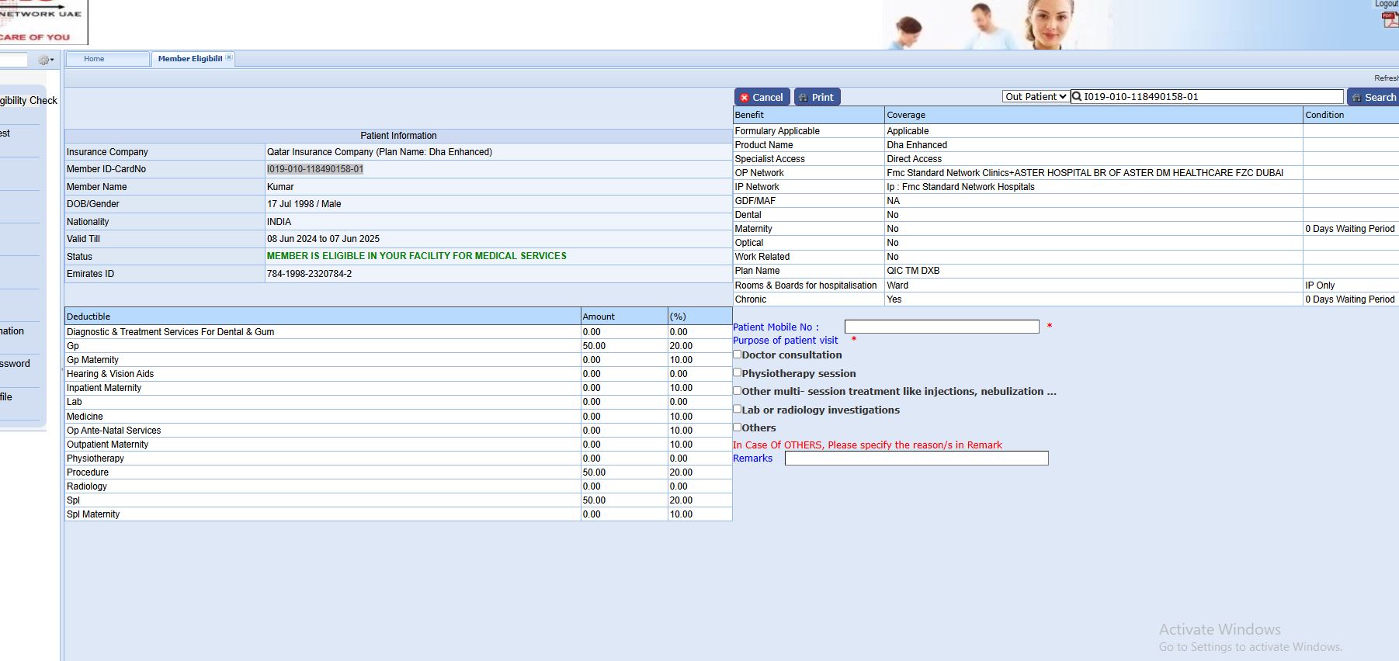Check Other multi-session treatment checkbox
1399x661 pixels.
[x=738, y=391]
